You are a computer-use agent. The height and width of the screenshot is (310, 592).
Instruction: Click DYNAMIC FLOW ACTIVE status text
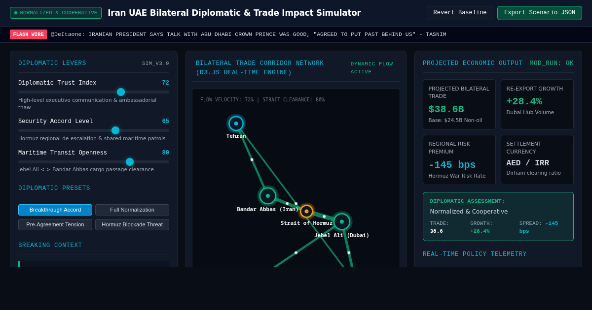point(372,68)
